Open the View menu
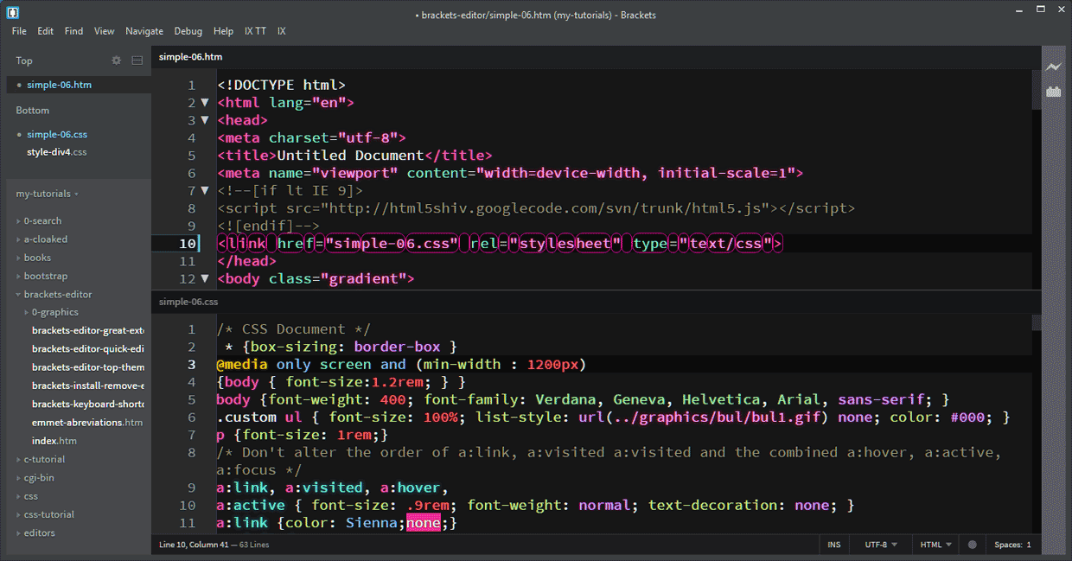The height and width of the screenshot is (561, 1072). (x=104, y=31)
